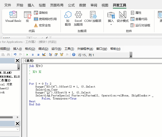Undo the last action in VBA toolbar
This screenshot has width=162, height=137.
click(15, 55)
